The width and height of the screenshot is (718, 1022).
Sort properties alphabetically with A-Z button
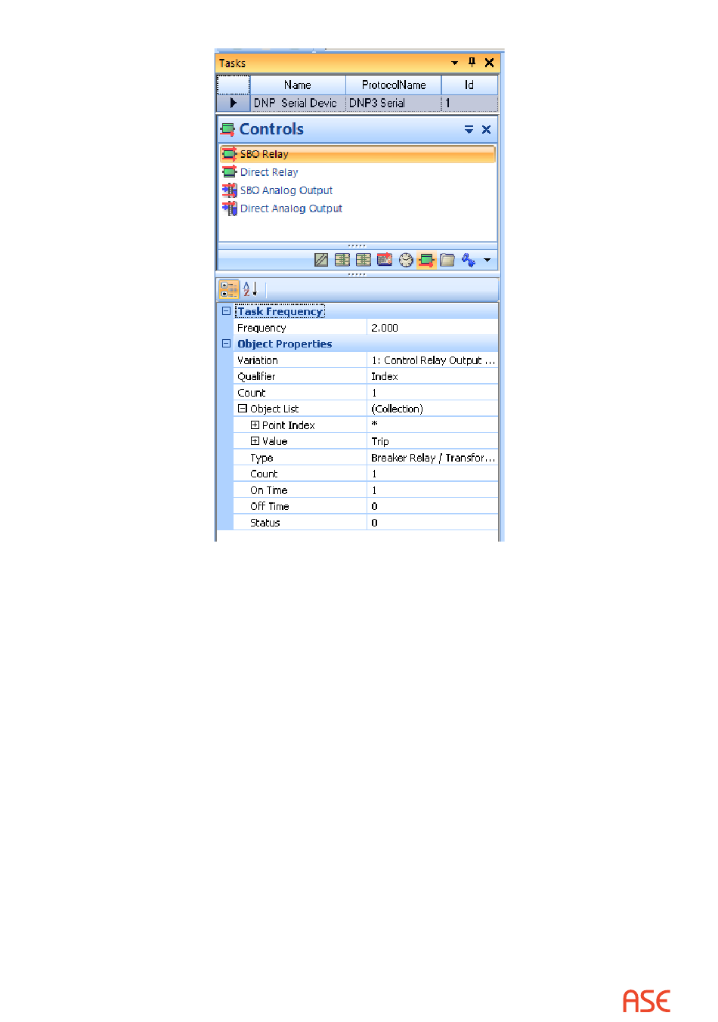point(250,289)
